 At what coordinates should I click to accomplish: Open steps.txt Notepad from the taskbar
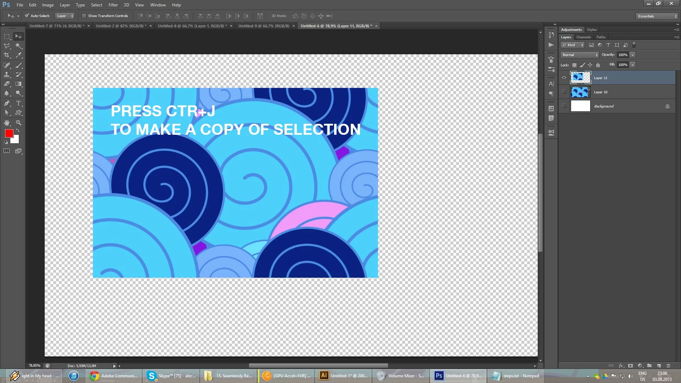(517, 376)
